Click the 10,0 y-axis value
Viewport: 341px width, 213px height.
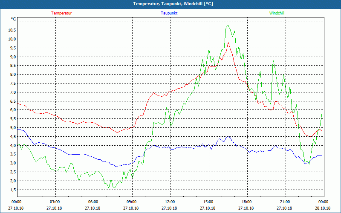(x=12, y=39)
